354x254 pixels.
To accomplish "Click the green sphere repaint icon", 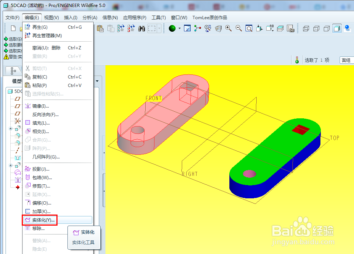I will [172, 28].
